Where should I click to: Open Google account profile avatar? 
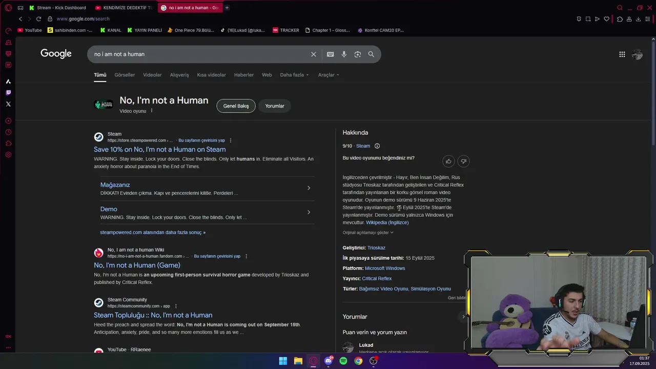click(x=638, y=54)
